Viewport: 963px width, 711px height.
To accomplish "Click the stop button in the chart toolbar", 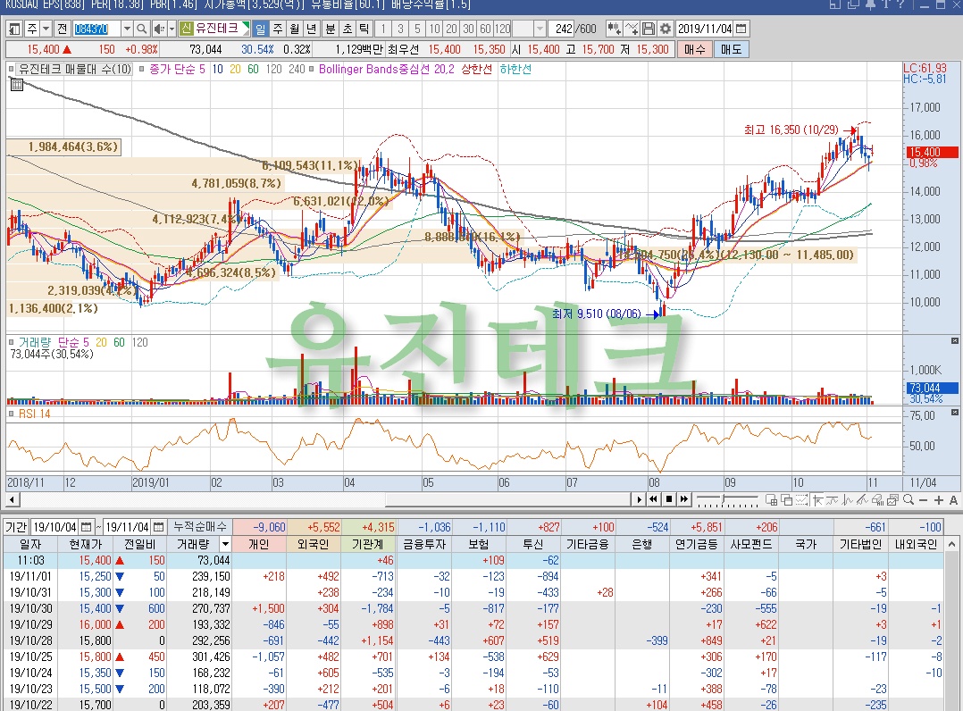I will 669,499.
